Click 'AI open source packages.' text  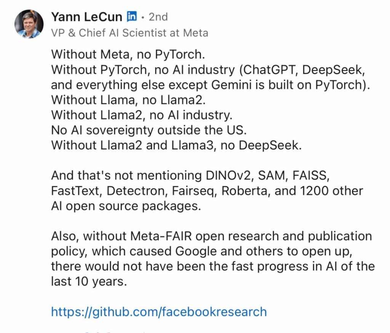(126, 206)
